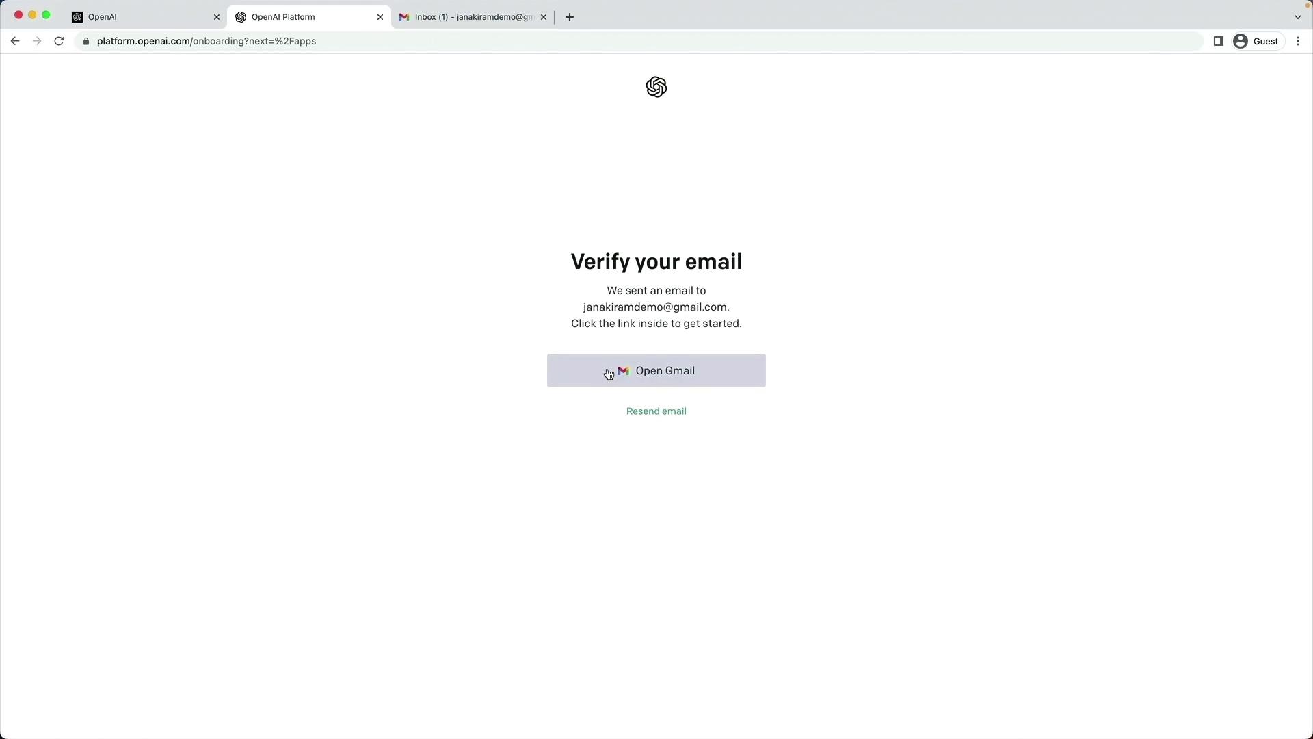Select the OpenAI Platform tab
This screenshot has height=739, width=1313.
(x=309, y=17)
